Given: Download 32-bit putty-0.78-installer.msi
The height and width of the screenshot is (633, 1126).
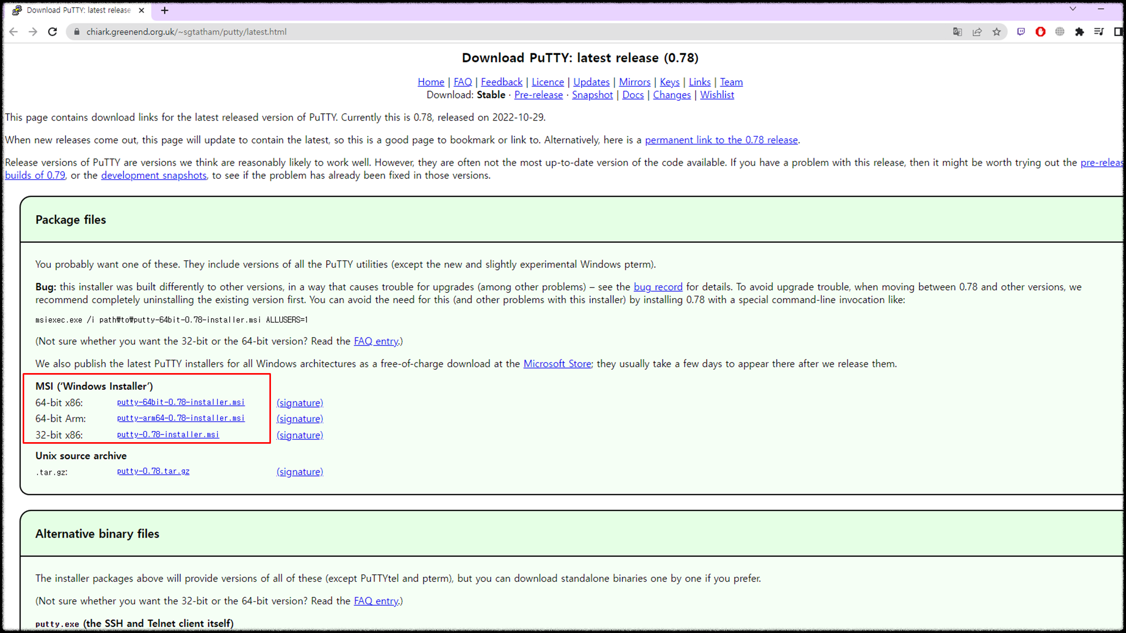Looking at the screenshot, I should (168, 435).
